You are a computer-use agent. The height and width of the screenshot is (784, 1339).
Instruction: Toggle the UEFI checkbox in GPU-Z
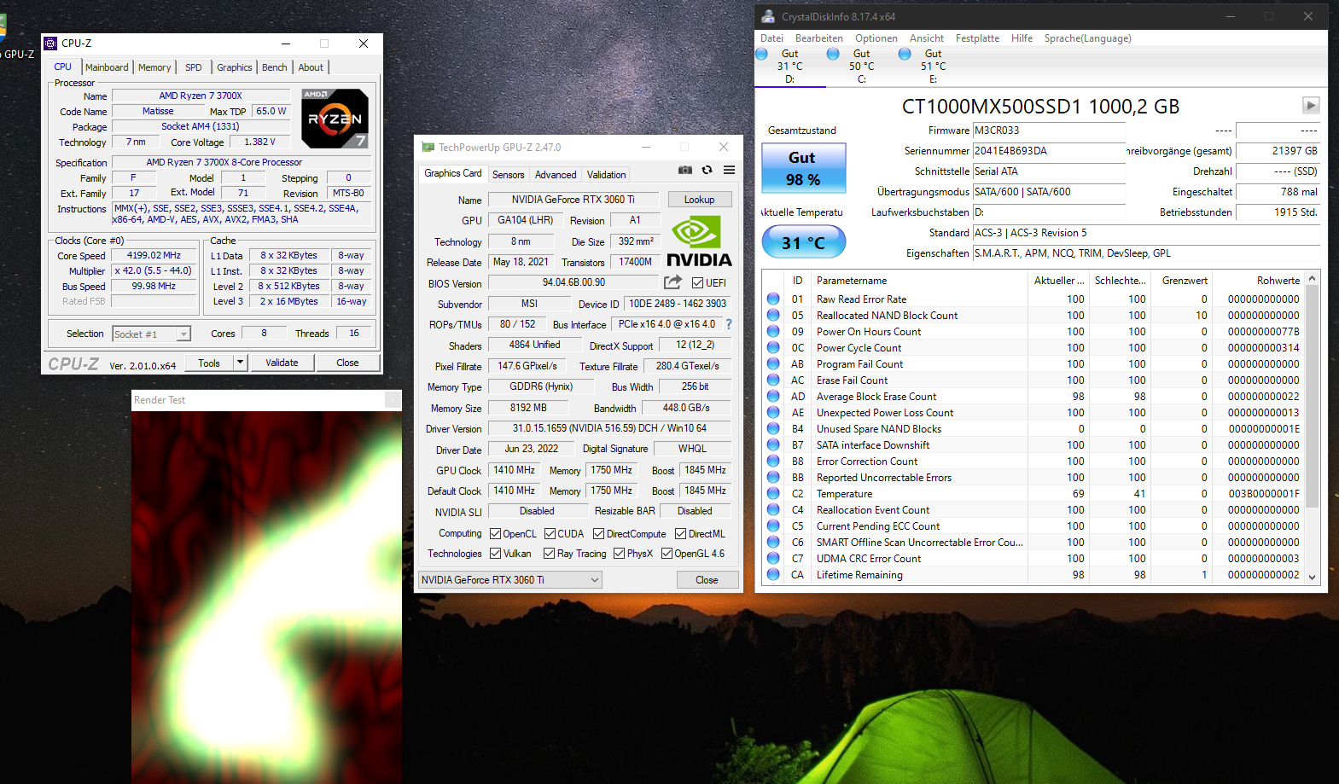(x=697, y=283)
